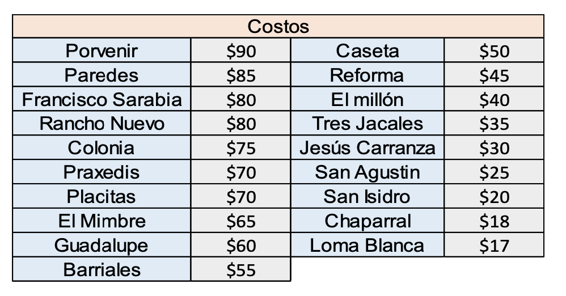
Task: Click the Paredes cell
Action: [x=102, y=75]
